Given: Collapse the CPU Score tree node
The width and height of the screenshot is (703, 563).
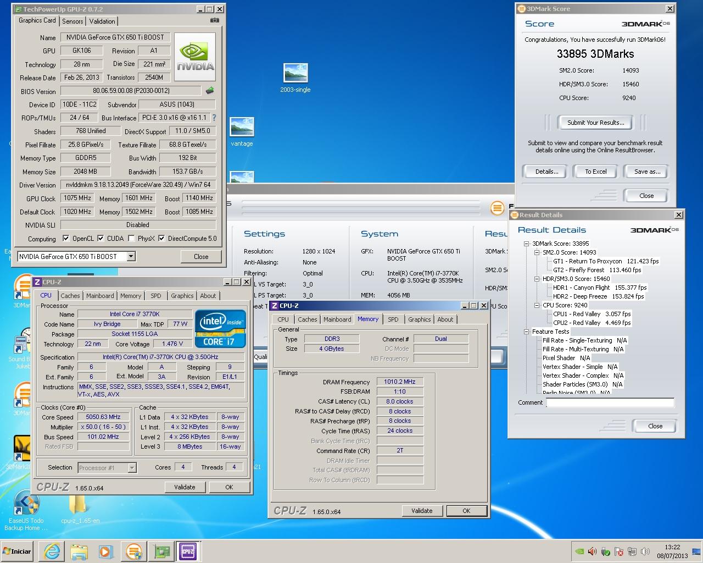Looking at the screenshot, I should pyautogui.click(x=537, y=305).
